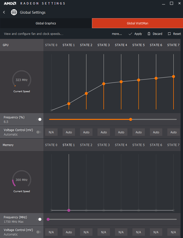Click GPU STATE 4 column header
Viewport: 183px width, 238px height.
[121, 45]
